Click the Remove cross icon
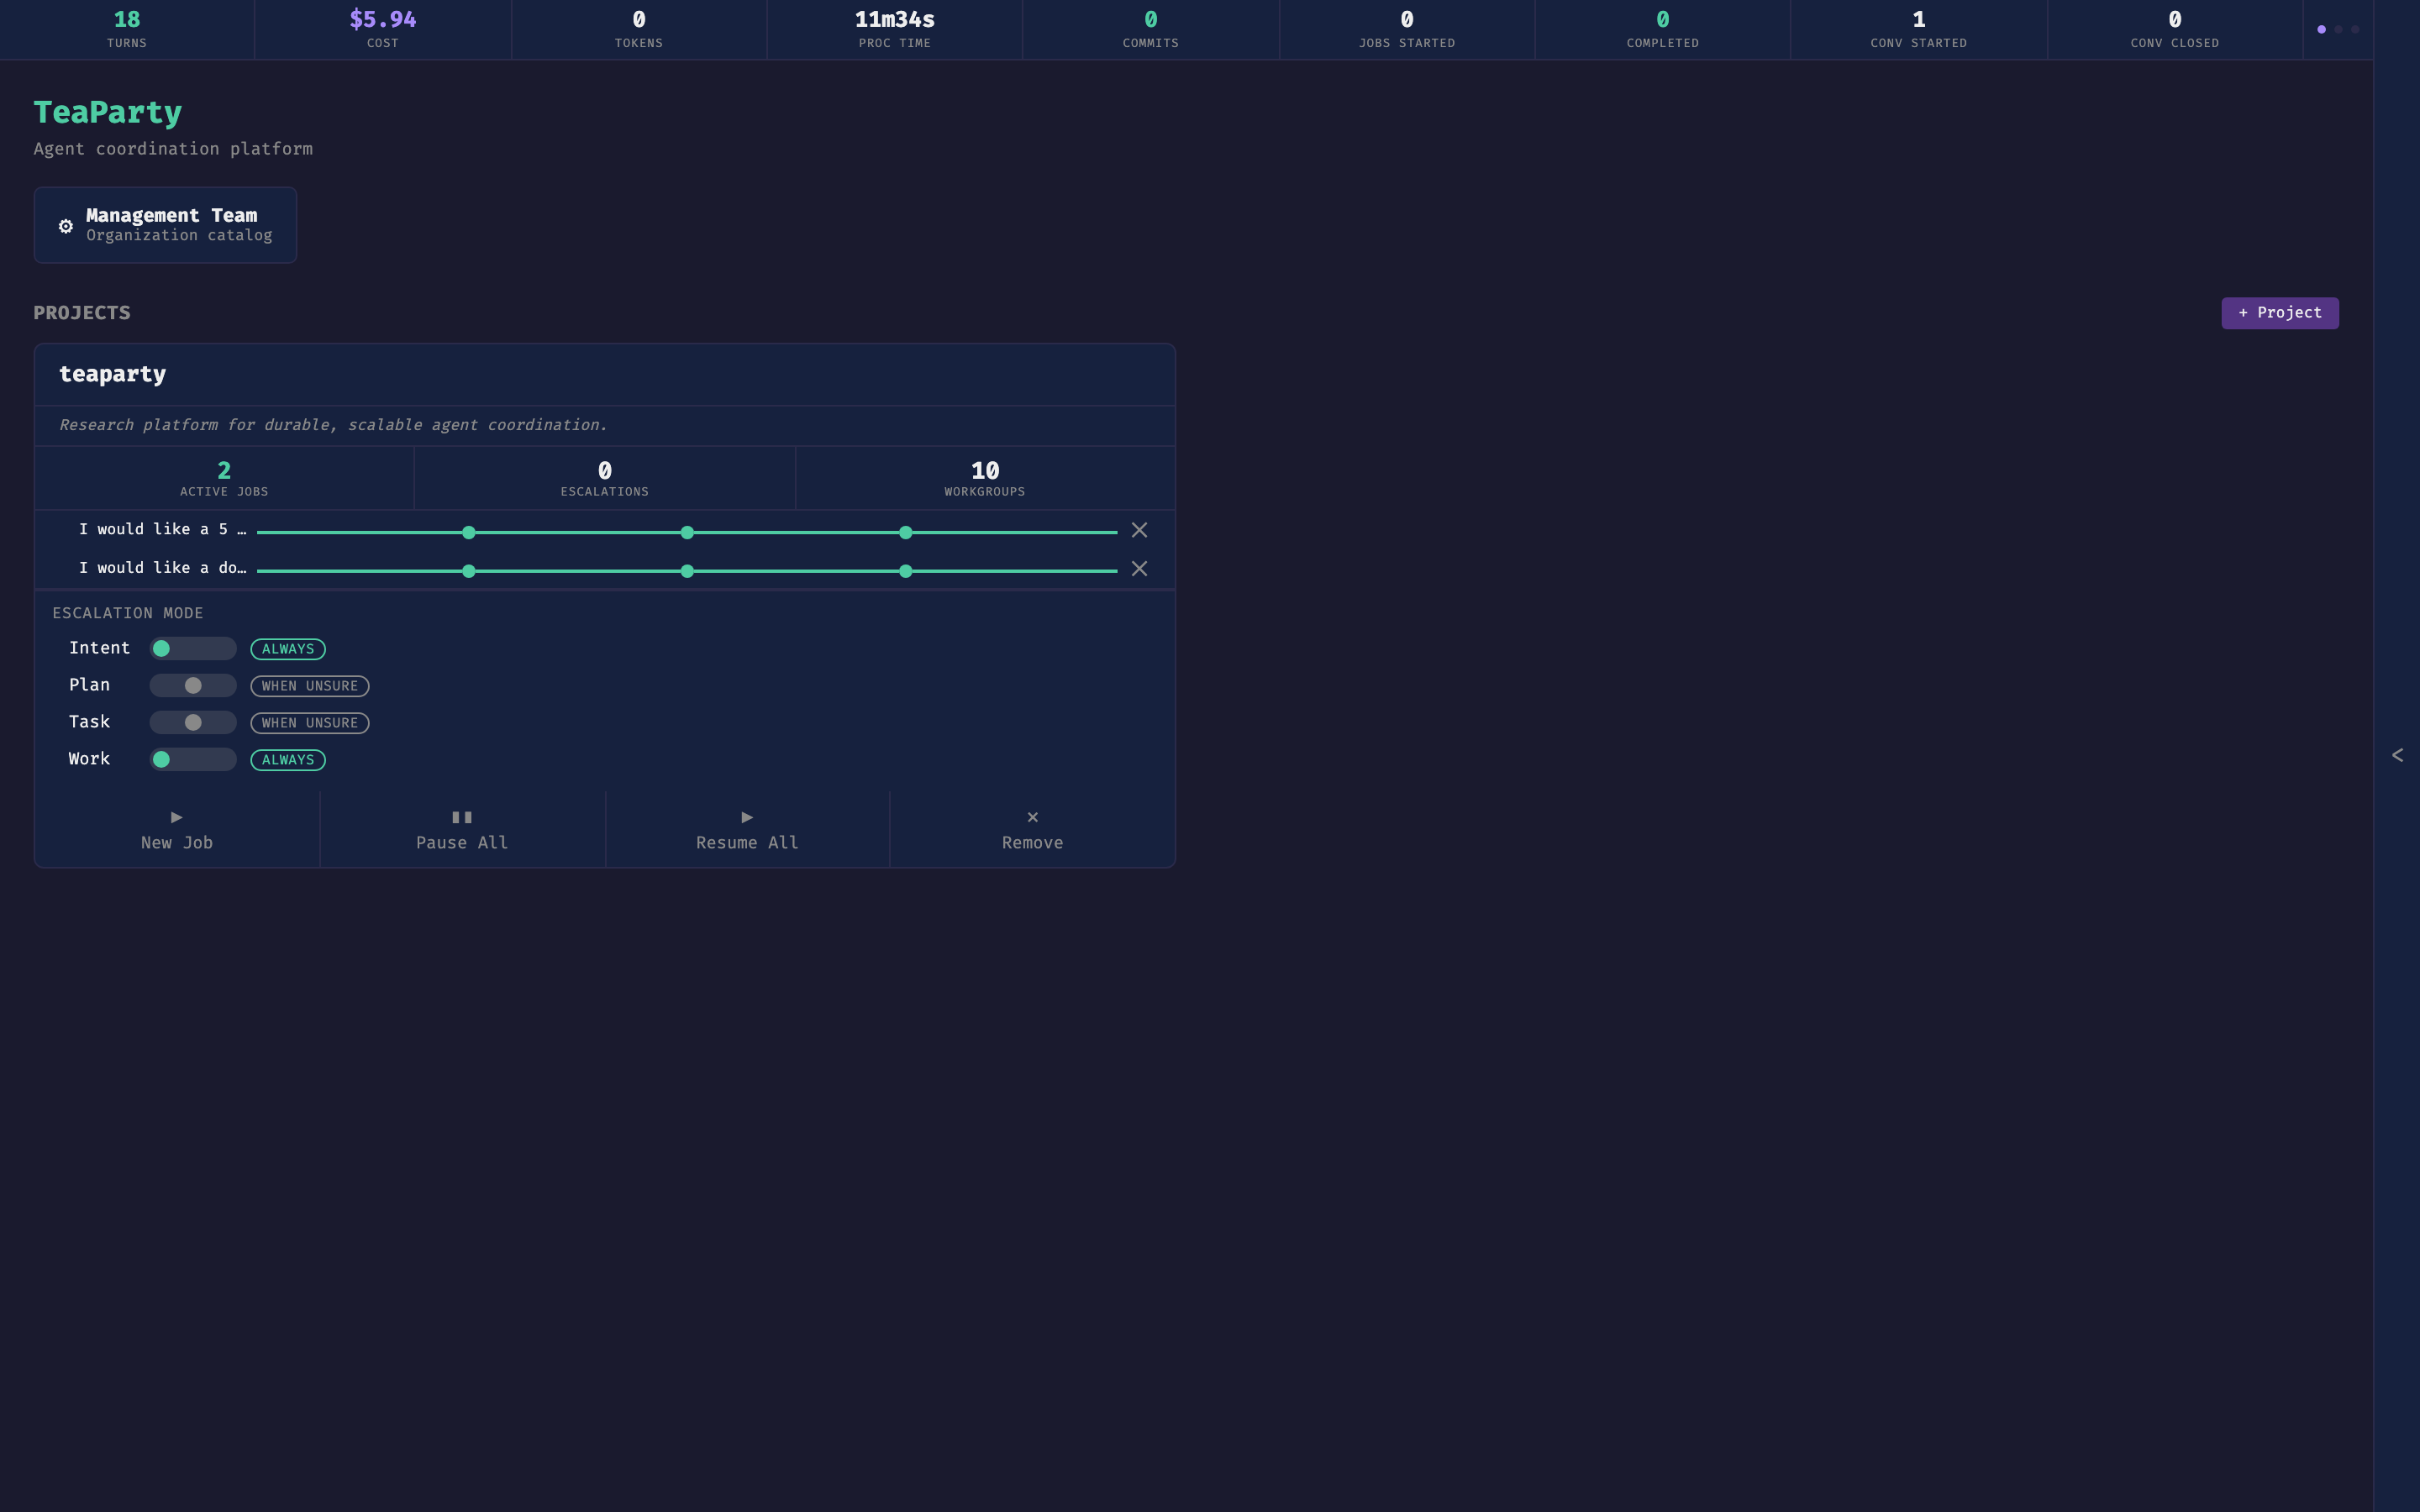This screenshot has width=2420, height=1512. point(1033,817)
